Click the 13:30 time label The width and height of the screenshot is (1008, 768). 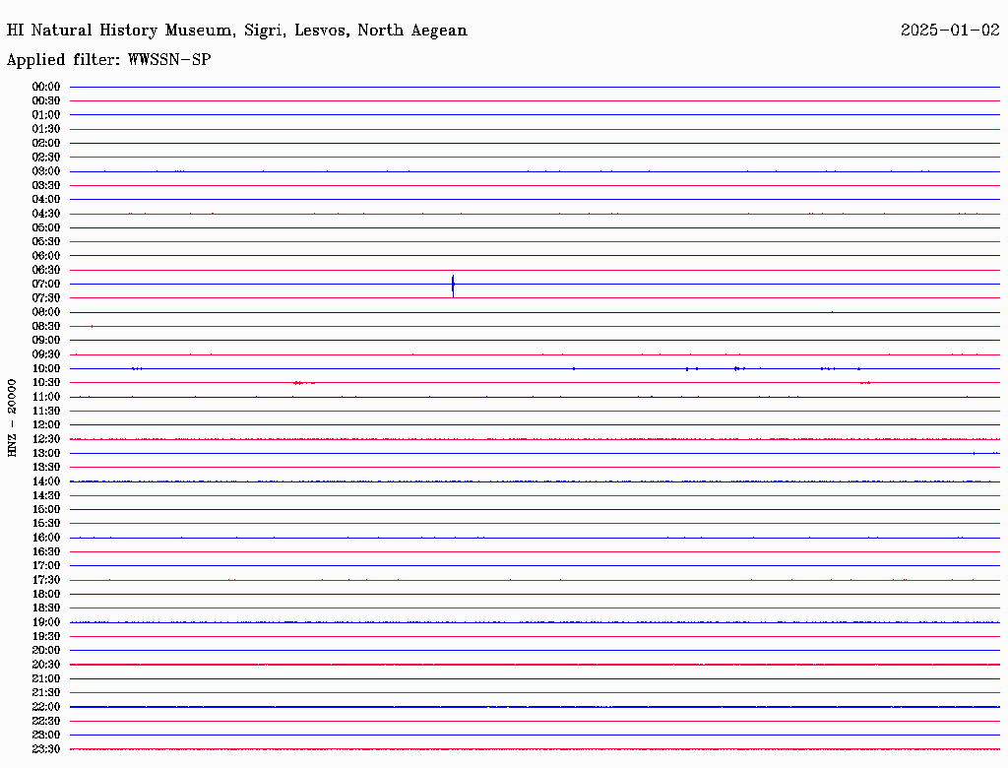point(46,468)
